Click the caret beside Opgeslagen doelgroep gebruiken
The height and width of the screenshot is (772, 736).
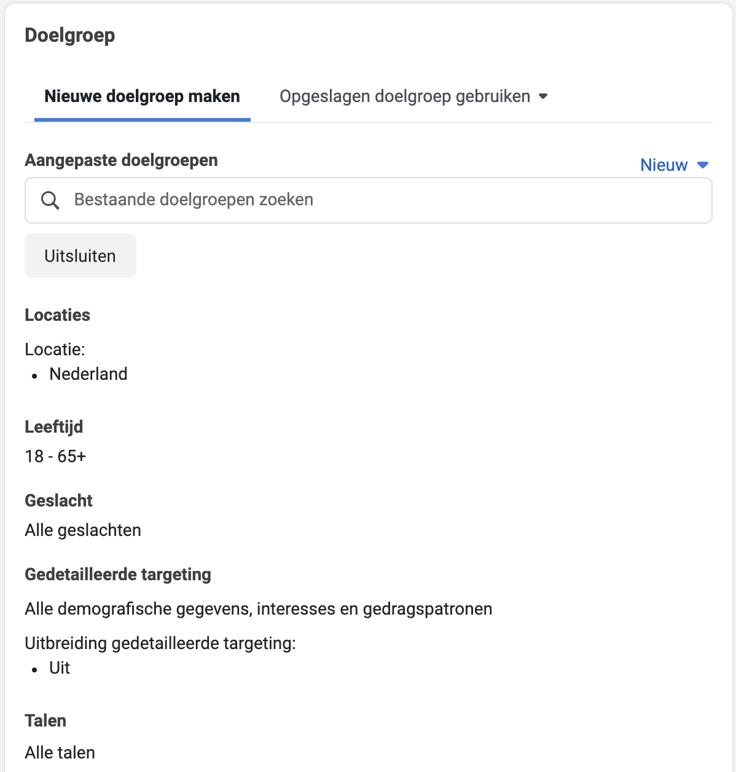pos(542,96)
